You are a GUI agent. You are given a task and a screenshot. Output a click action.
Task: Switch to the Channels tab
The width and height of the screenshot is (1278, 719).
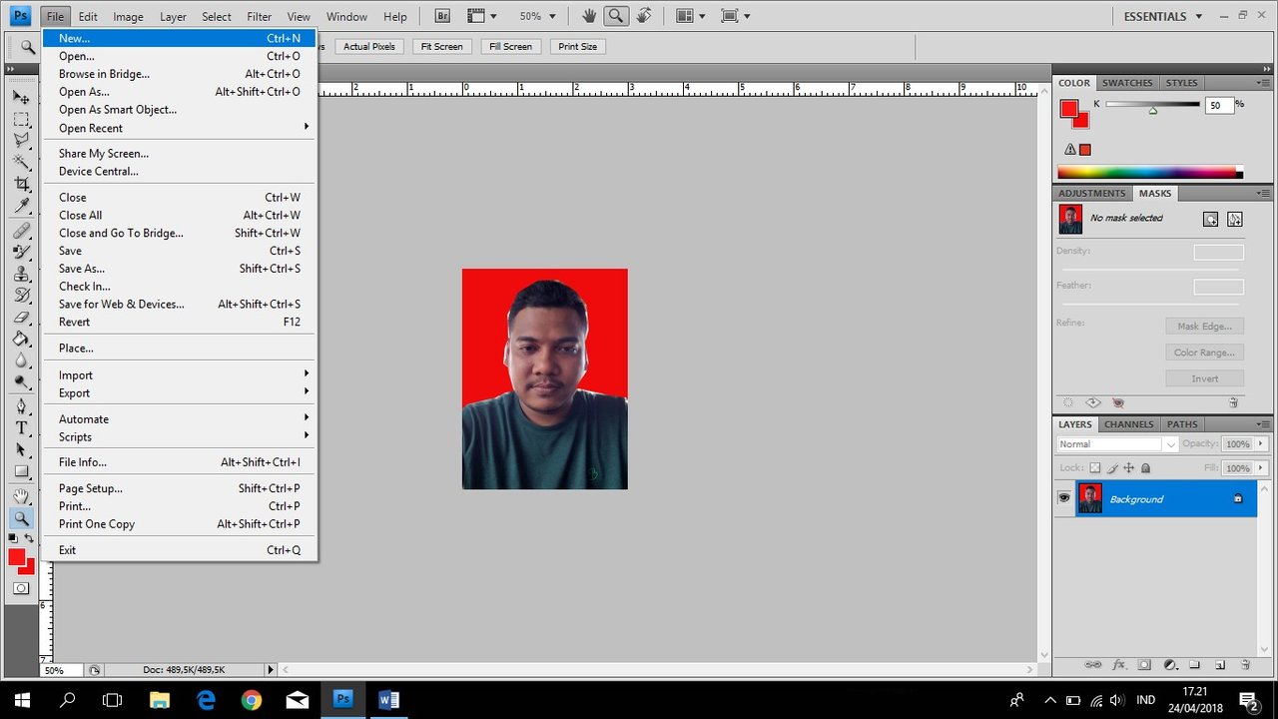click(x=1128, y=424)
